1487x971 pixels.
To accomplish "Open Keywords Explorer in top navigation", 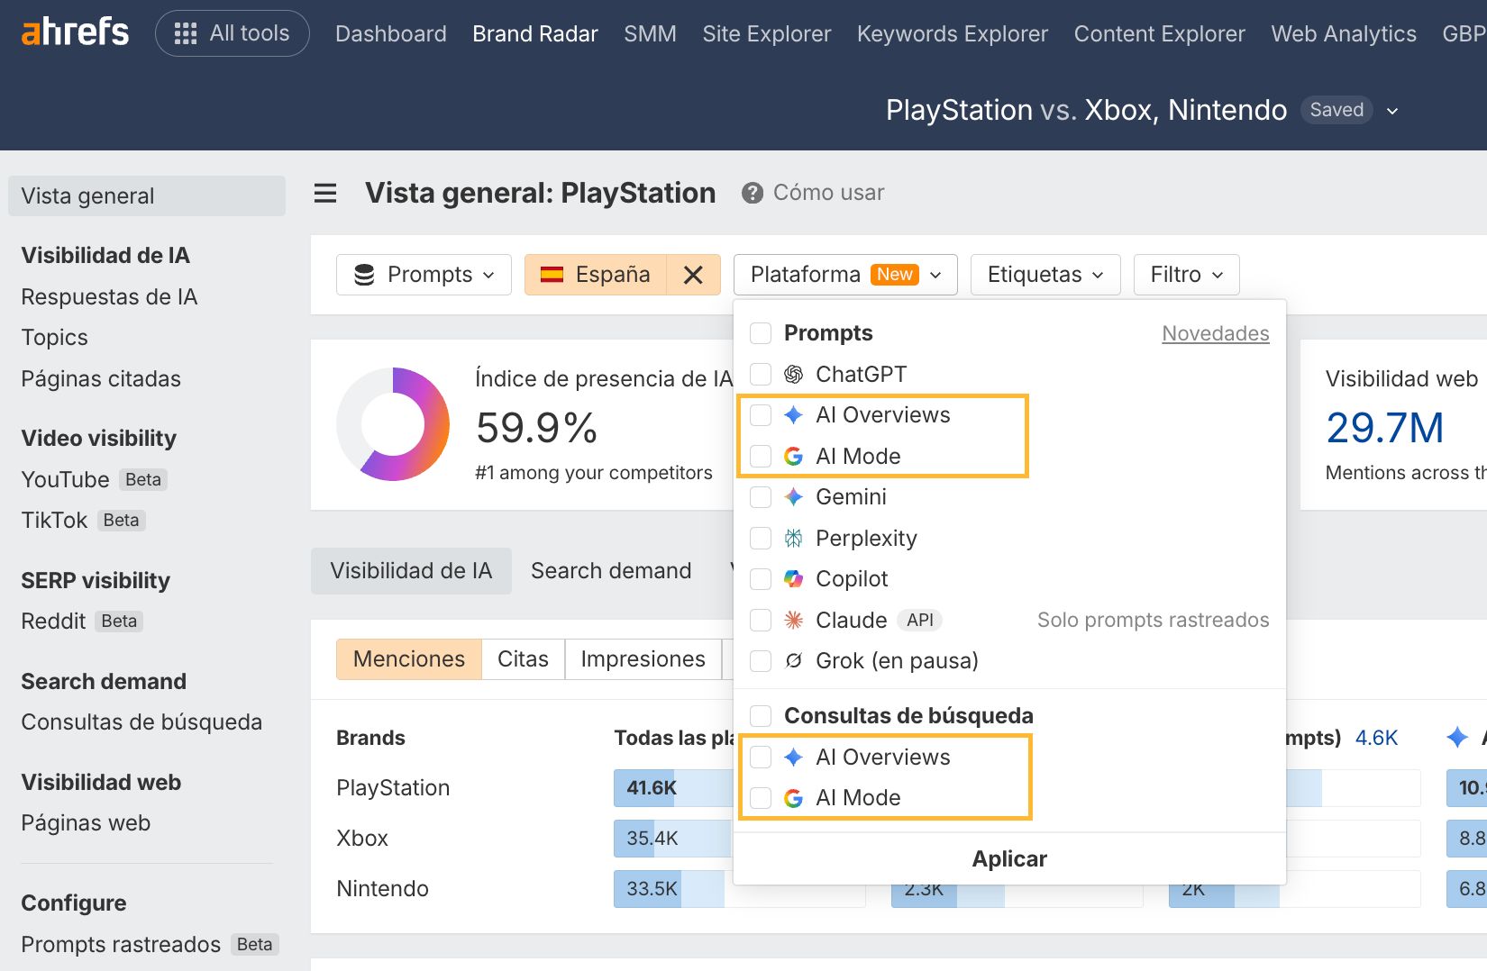I will click(953, 34).
